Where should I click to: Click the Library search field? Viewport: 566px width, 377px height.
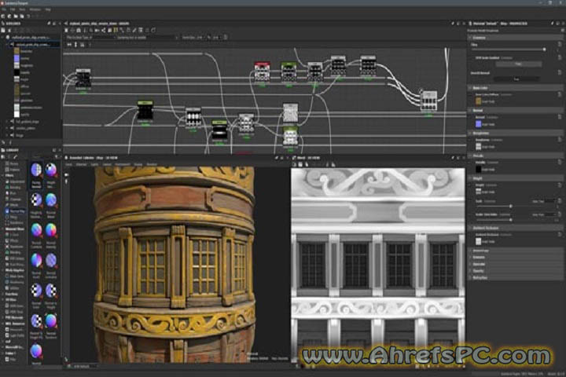coord(36,157)
